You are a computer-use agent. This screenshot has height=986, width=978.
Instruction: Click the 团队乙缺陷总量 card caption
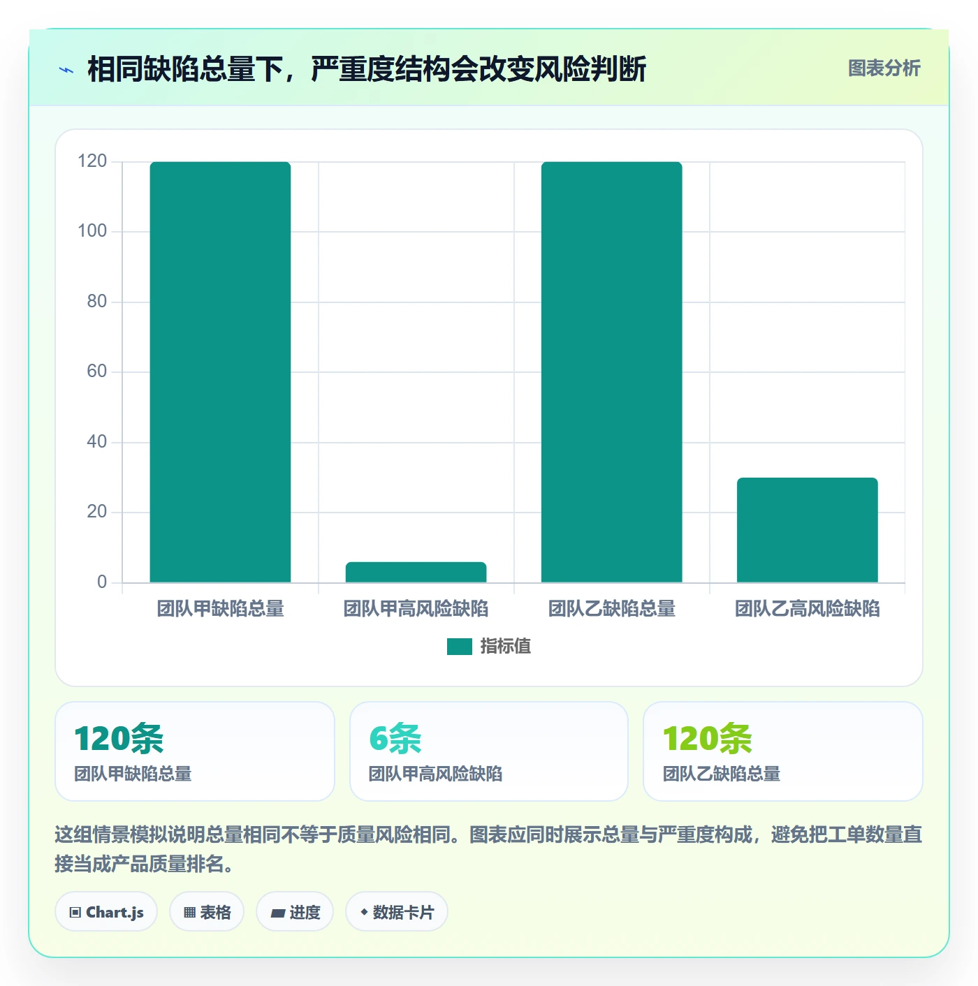tap(722, 774)
